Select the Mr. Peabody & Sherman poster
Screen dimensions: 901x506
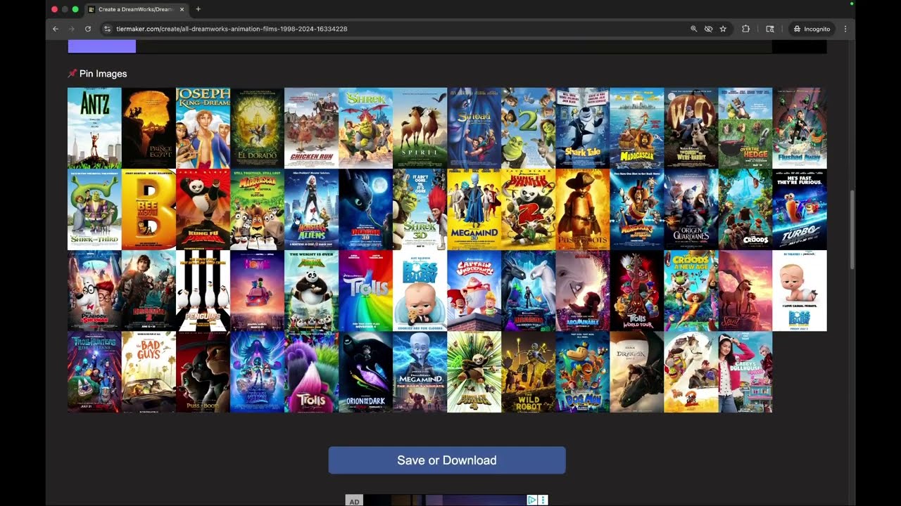[x=94, y=291]
